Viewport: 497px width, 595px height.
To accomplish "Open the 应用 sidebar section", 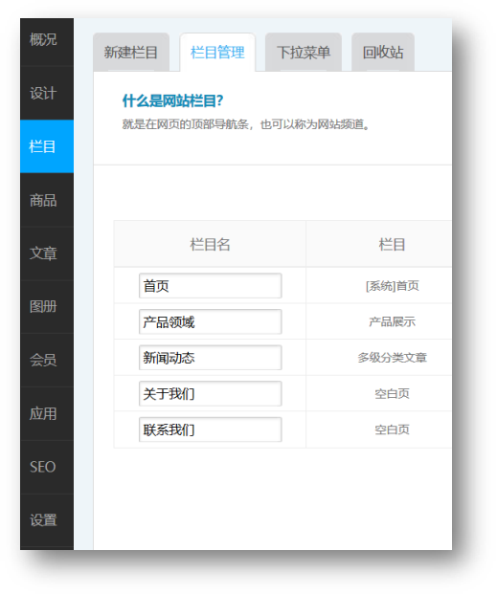I will click(x=47, y=413).
